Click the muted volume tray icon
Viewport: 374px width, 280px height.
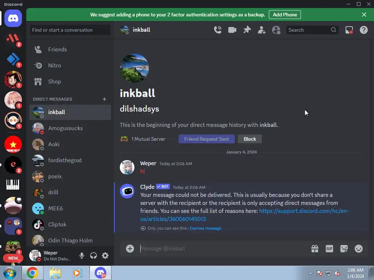point(337,273)
